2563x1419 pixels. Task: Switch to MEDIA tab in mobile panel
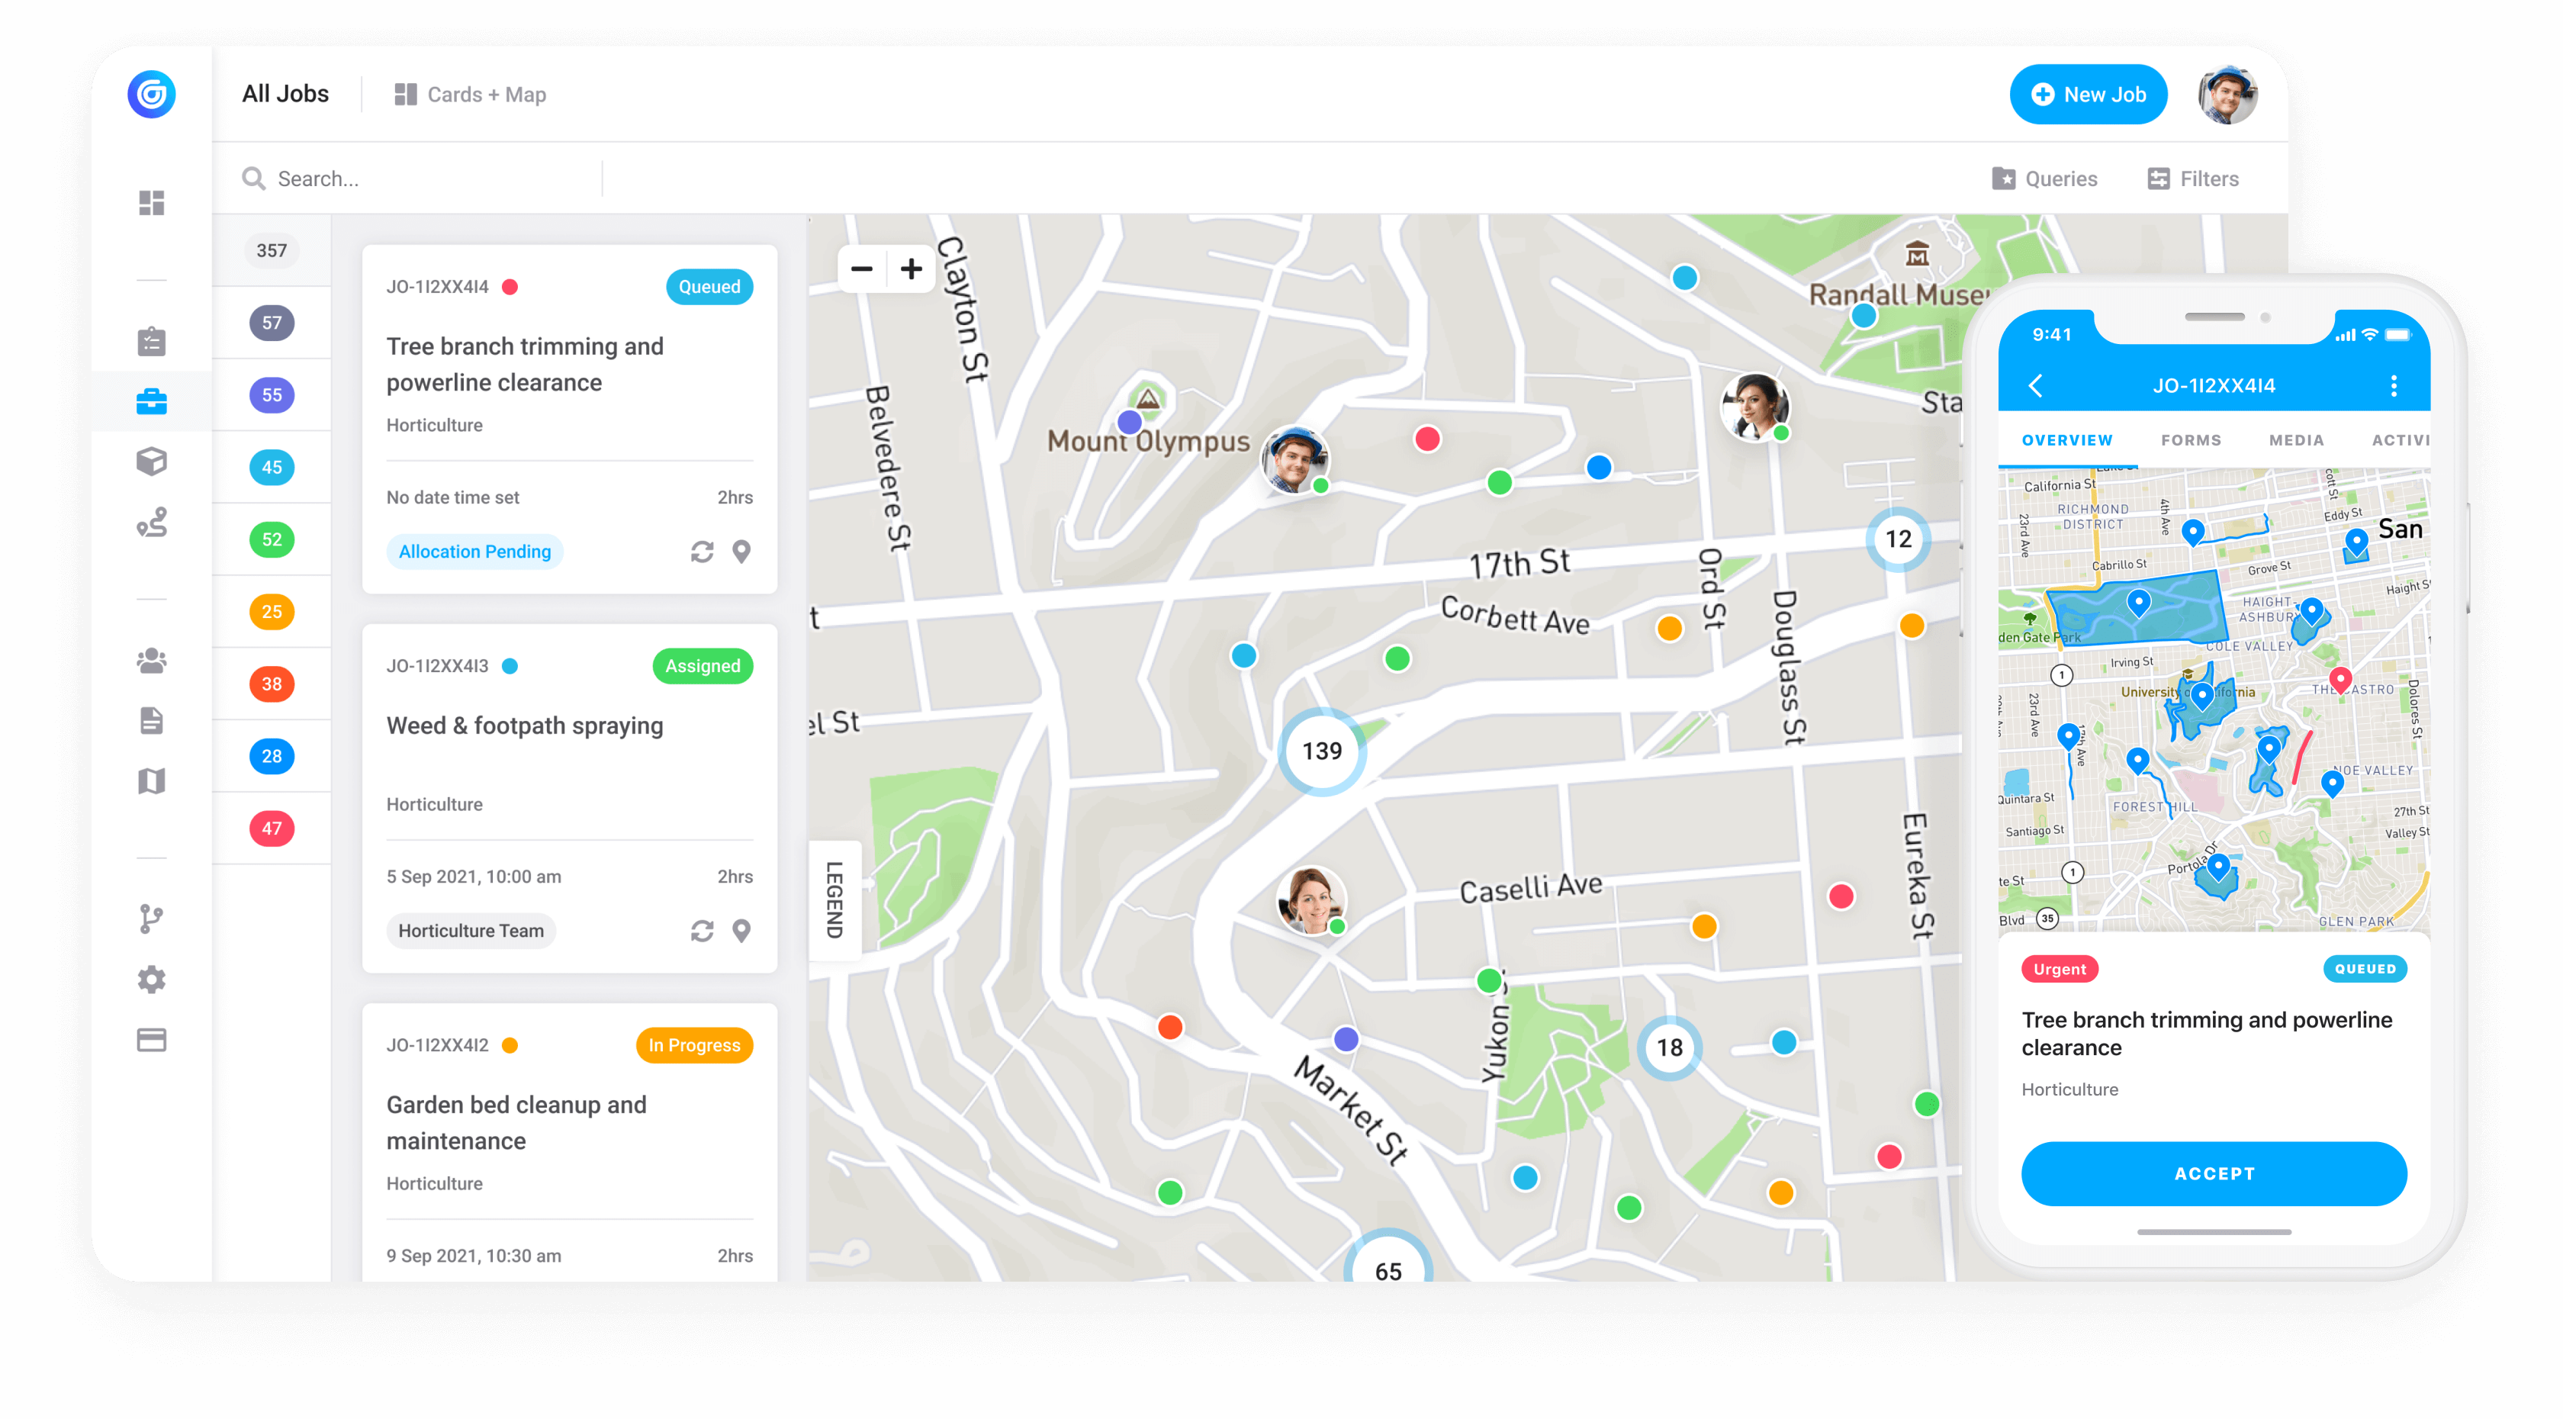pyautogui.click(x=2292, y=439)
